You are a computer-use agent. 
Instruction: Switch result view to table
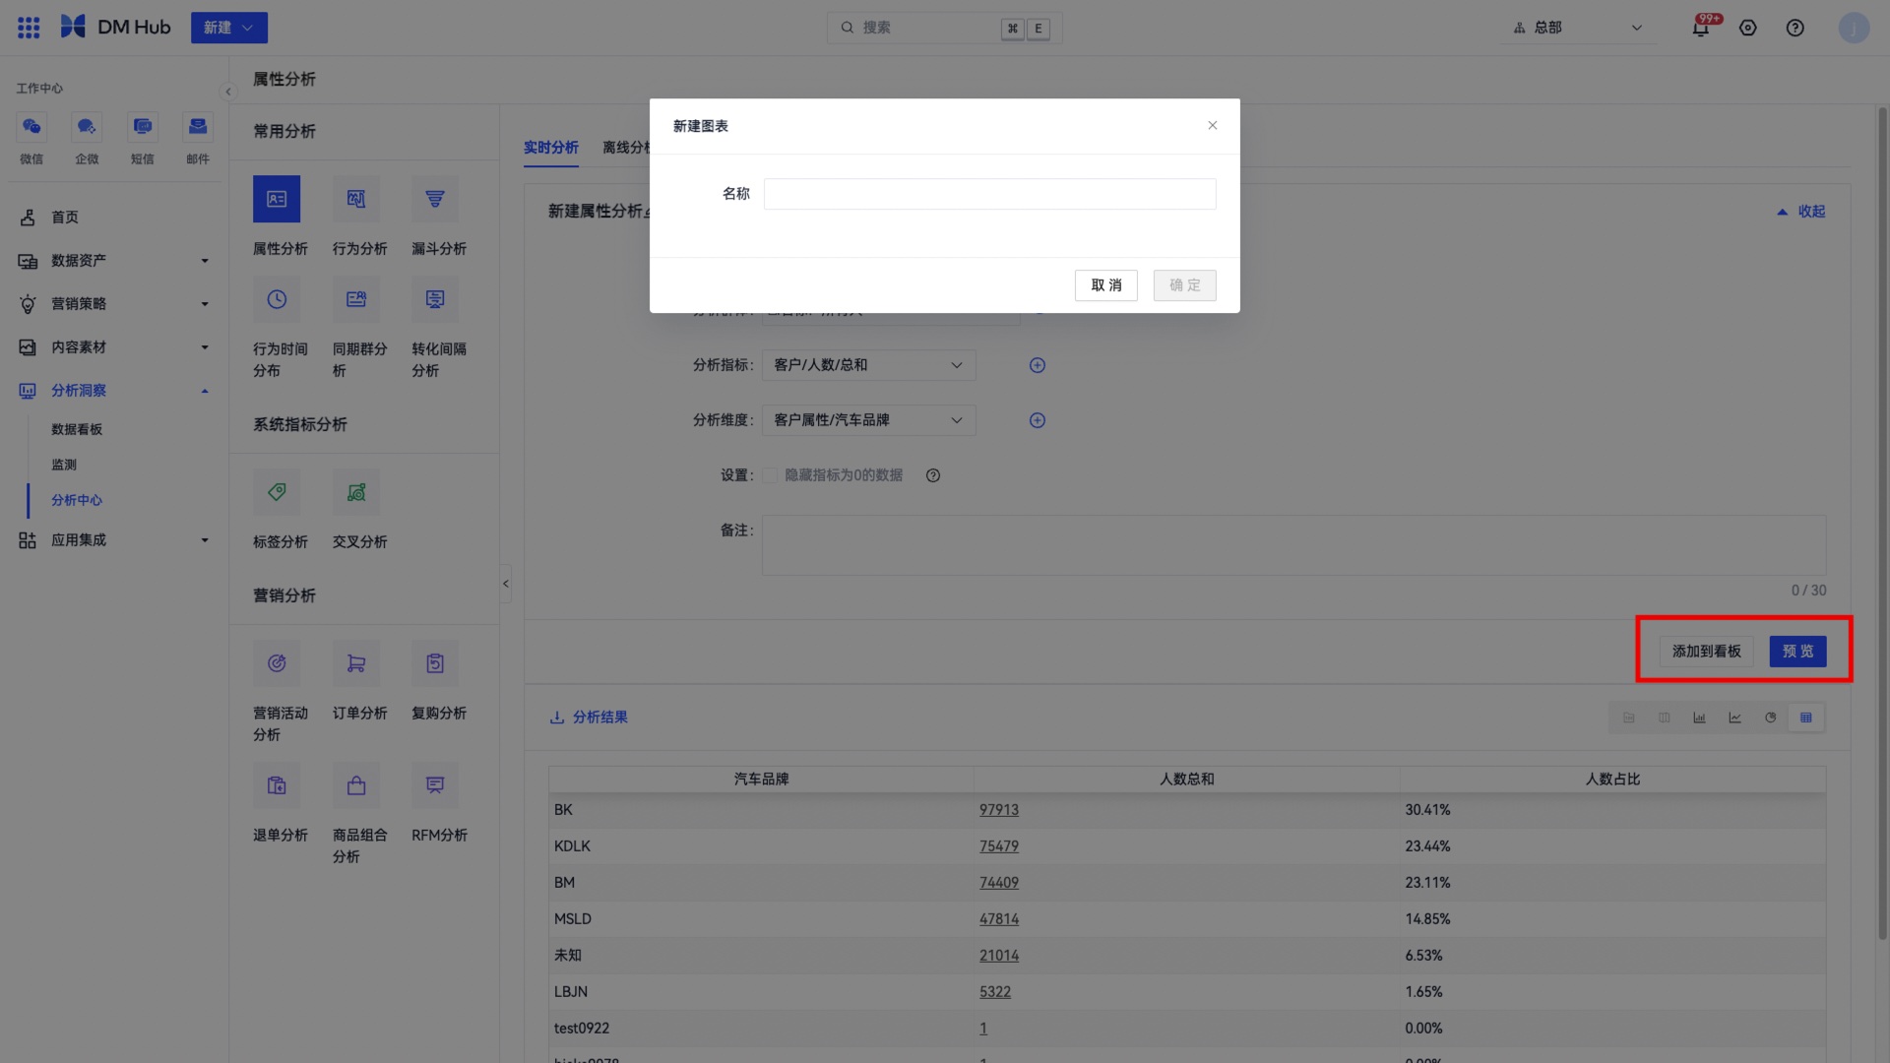pyautogui.click(x=1805, y=718)
